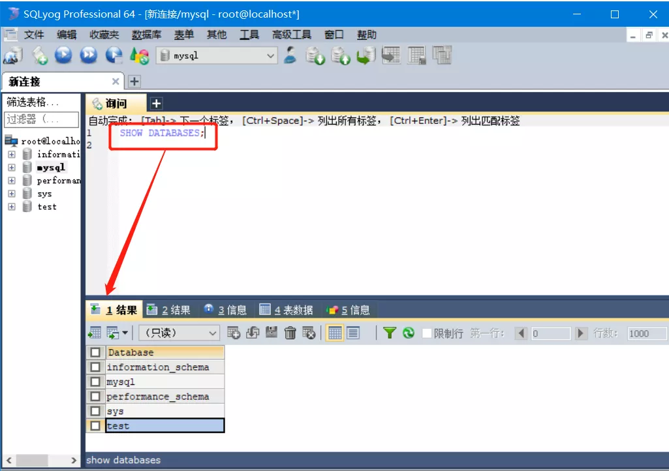Click the green refresh result icon

click(409, 333)
